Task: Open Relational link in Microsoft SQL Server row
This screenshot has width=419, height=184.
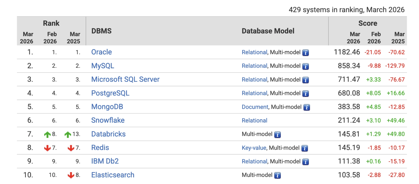Action: (x=254, y=80)
